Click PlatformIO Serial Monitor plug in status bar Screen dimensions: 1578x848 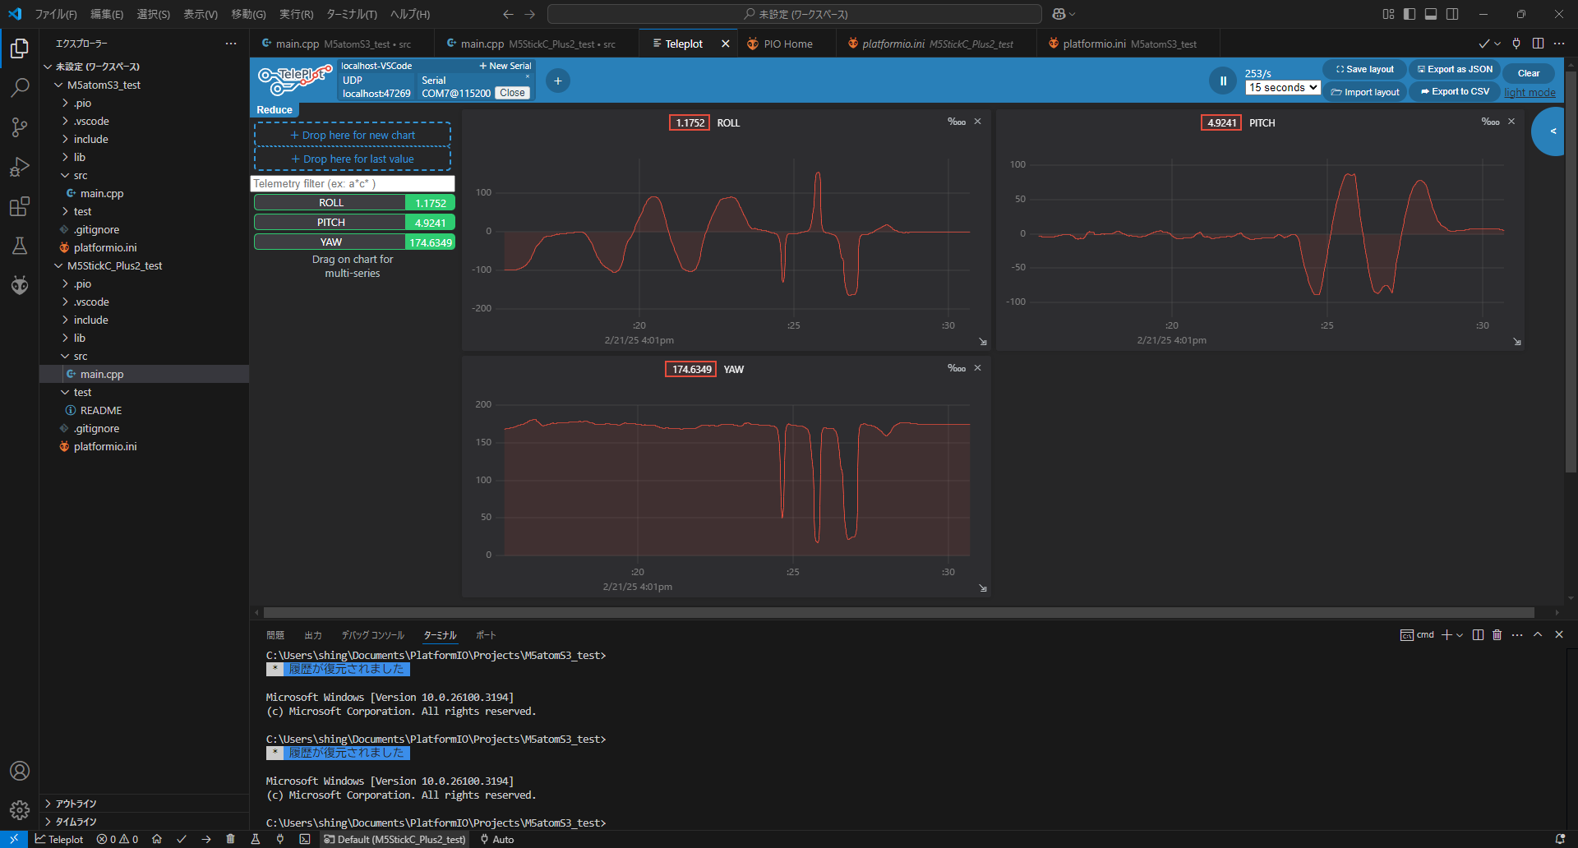pos(280,839)
